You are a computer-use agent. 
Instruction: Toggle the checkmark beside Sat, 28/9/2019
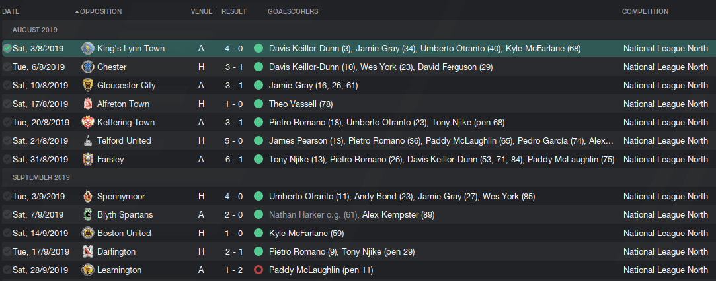pyautogui.click(x=7, y=270)
